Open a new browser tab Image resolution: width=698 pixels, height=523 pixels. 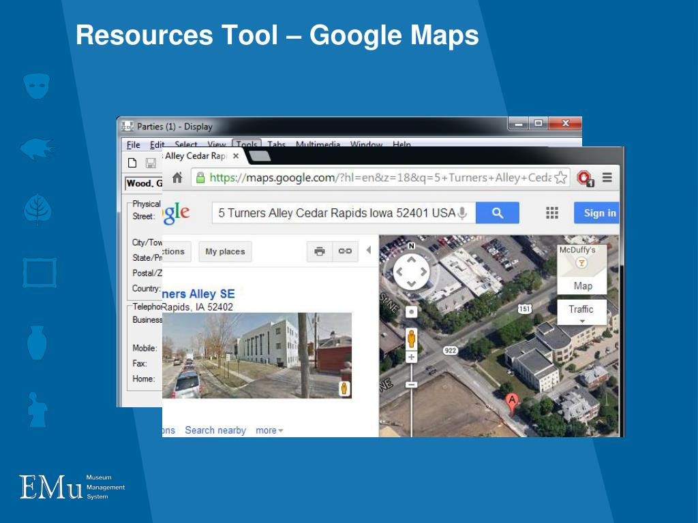(260, 156)
